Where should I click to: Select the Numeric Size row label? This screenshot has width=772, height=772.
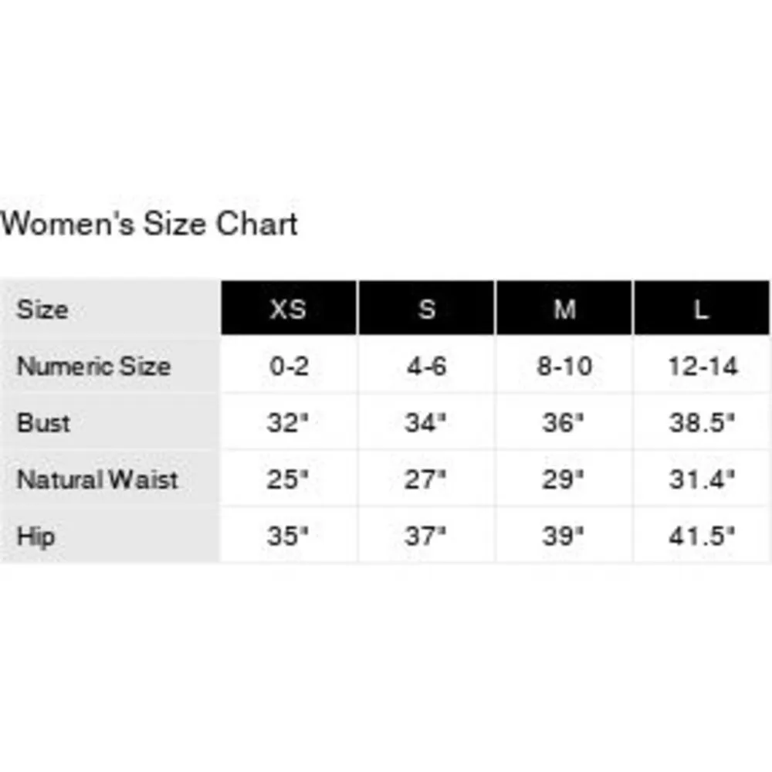(x=93, y=366)
